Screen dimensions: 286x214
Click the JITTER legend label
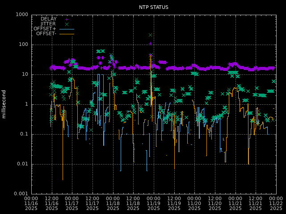click(48, 24)
